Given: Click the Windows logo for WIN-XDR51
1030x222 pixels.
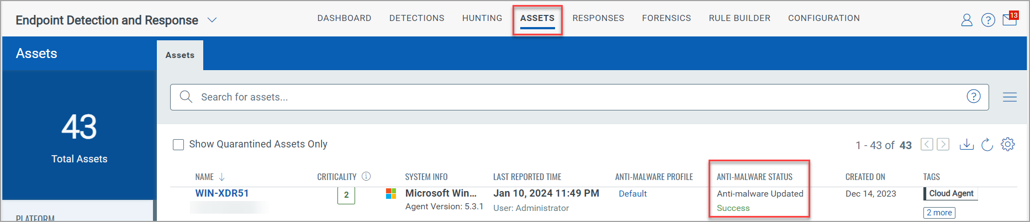Looking at the screenshot, I should pos(391,193).
